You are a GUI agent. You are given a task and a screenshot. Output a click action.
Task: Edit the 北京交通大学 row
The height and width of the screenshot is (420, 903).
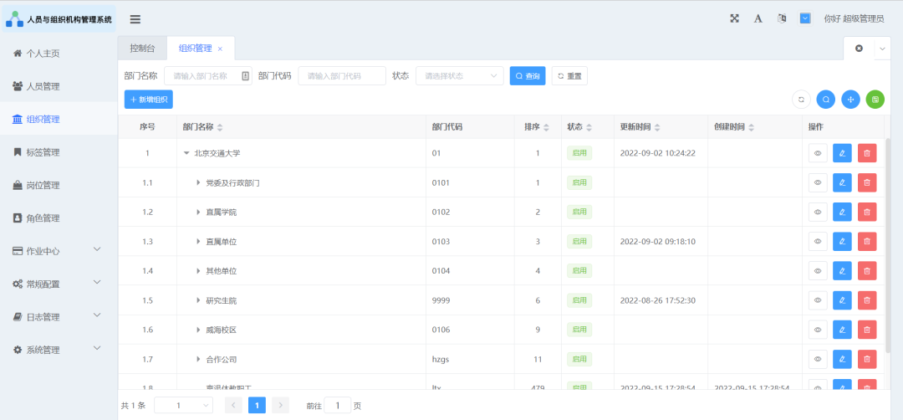point(842,153)
